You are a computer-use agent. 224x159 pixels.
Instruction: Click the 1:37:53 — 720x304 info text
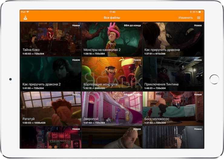[x=155, y=123]
